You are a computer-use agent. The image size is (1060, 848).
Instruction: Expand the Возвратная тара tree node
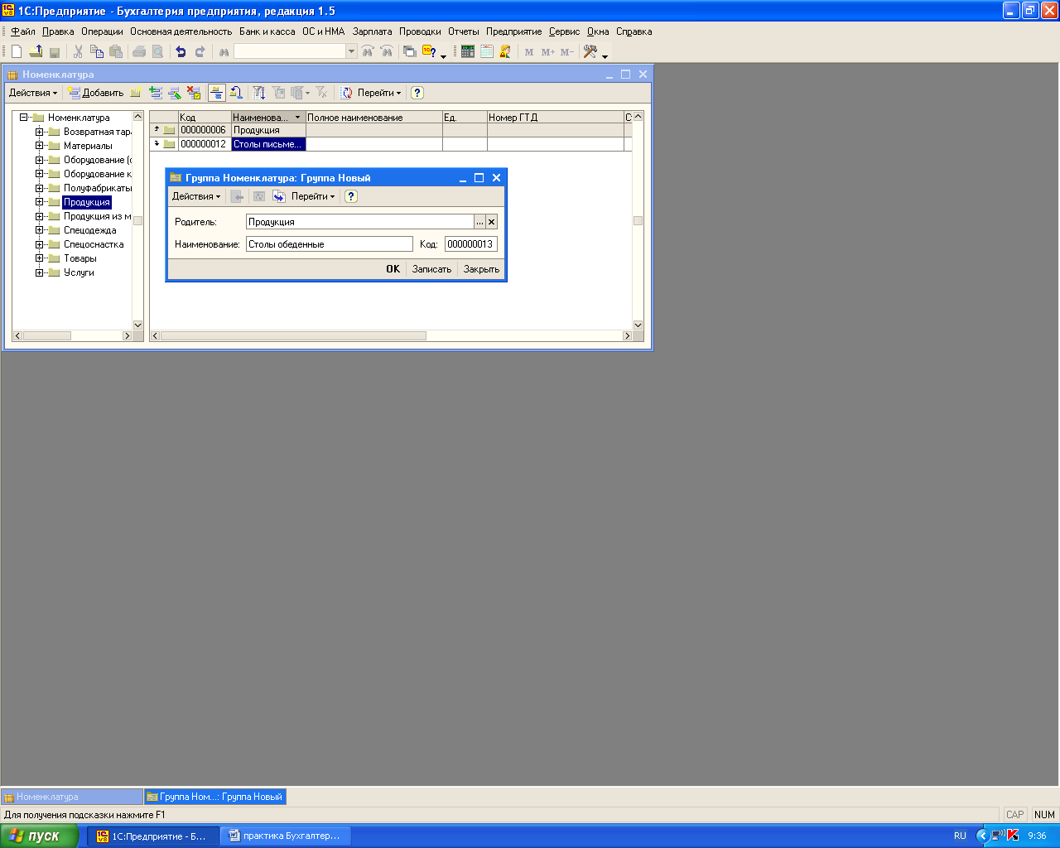pos(39,132)
